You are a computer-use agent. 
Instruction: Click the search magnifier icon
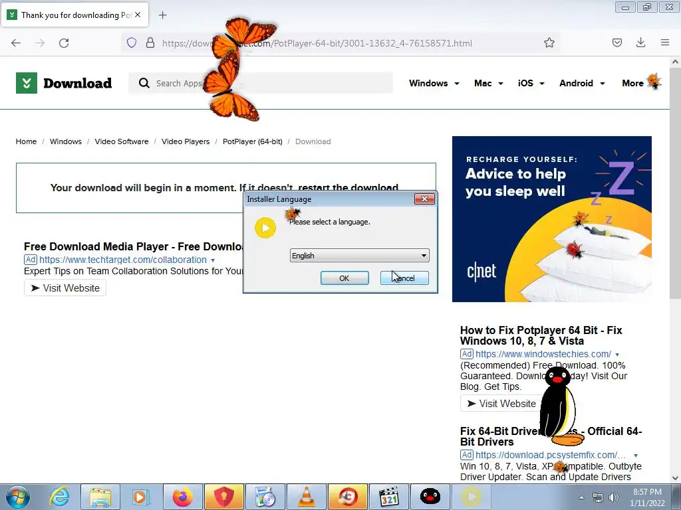tap(144, 83)
